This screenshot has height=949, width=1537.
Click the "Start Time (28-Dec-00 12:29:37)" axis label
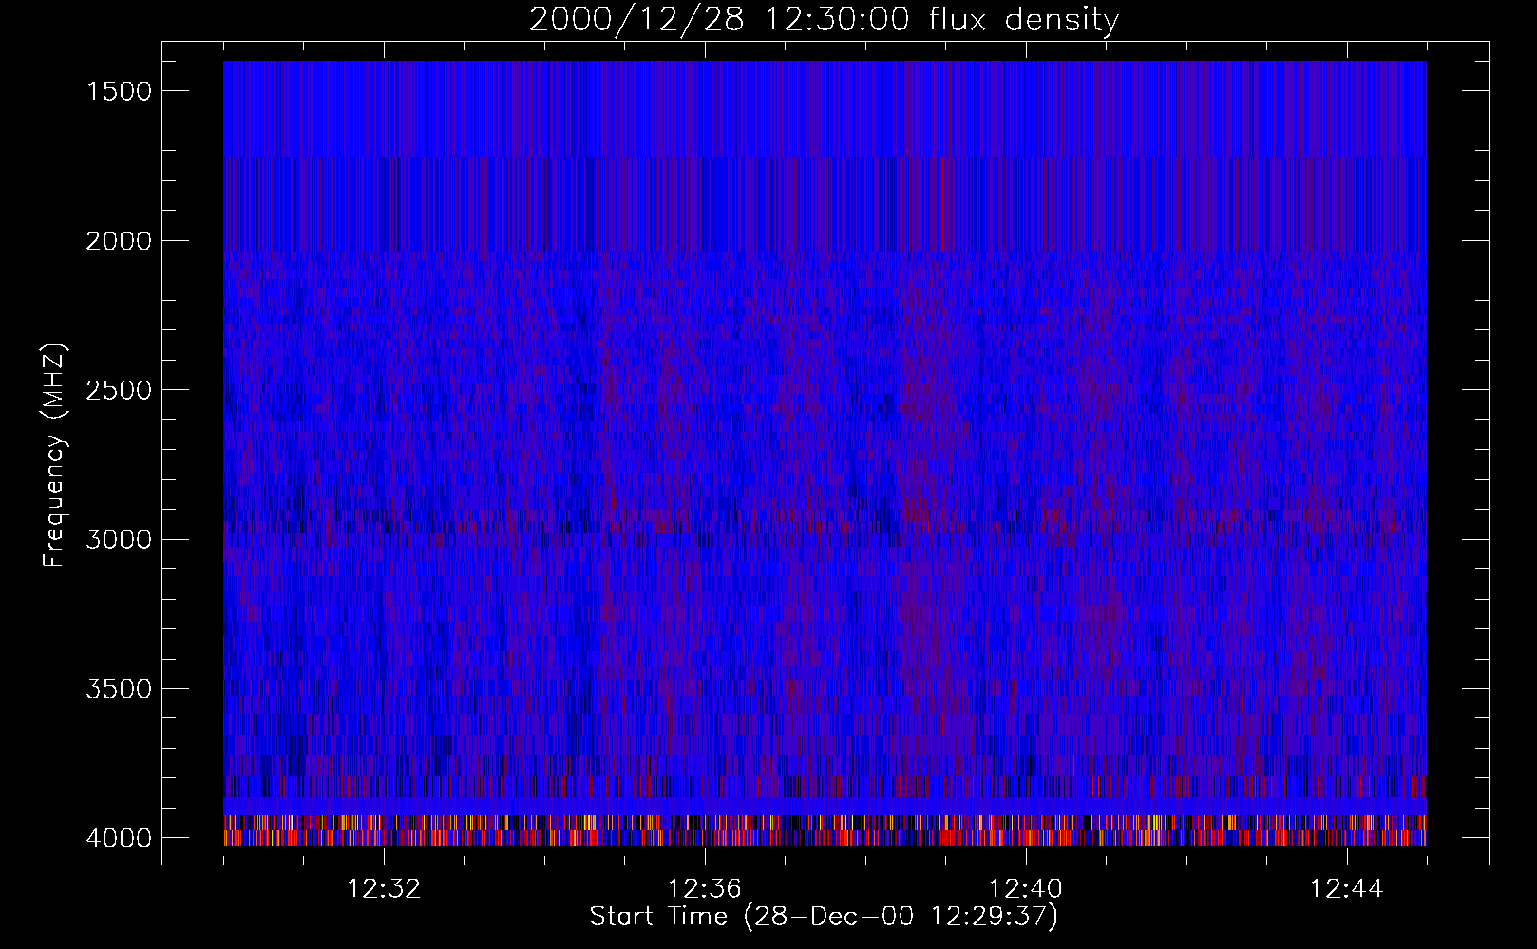pyautogui.click(x=824, y=917)
